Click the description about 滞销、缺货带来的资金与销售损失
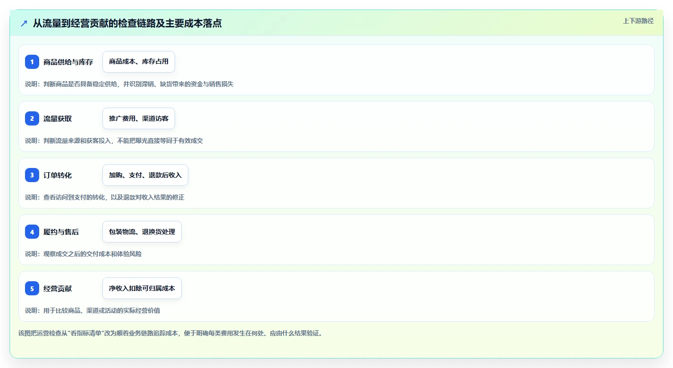The image size is (673, 368). point(129,84)
